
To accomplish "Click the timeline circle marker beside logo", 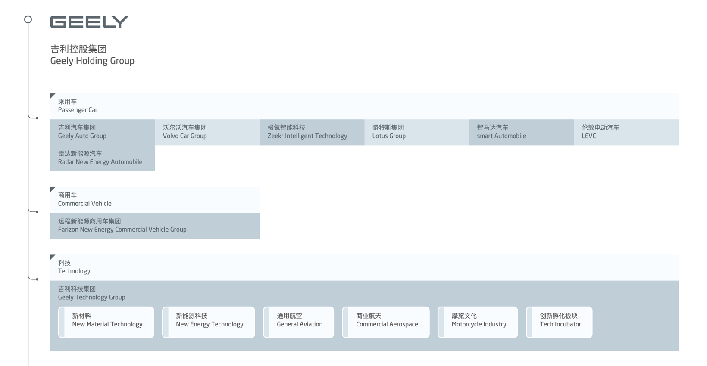I will (28, 19).
